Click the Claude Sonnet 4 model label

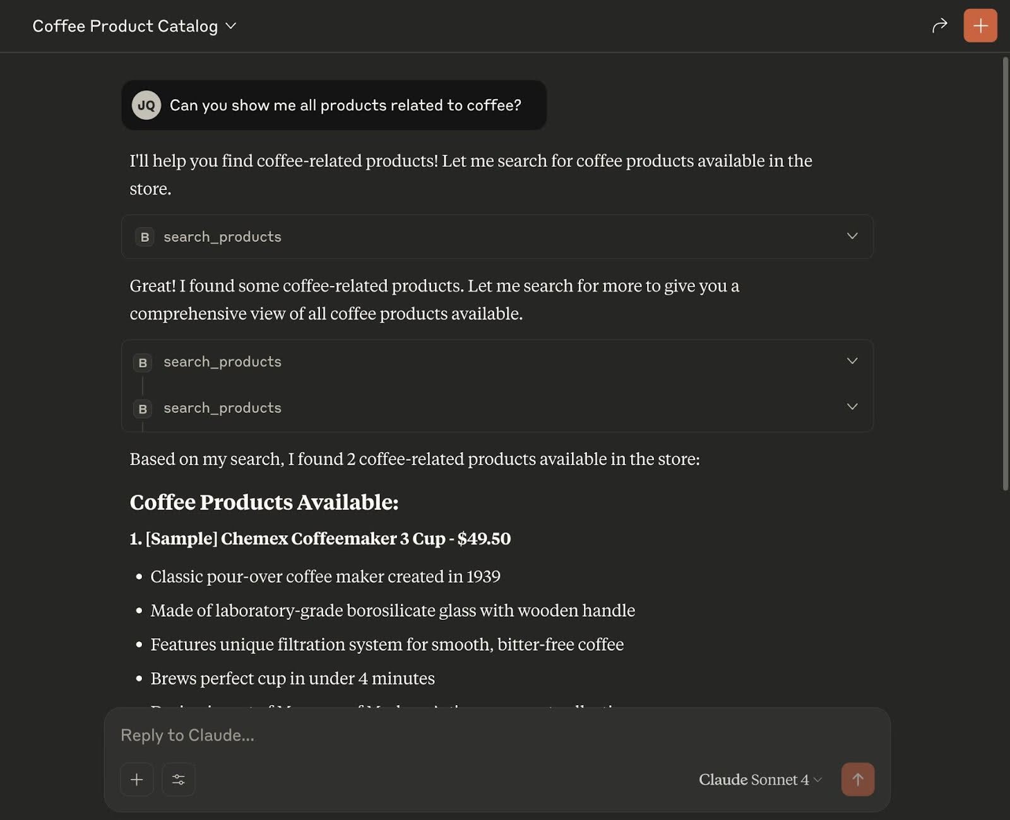click(x=753, y=780)
